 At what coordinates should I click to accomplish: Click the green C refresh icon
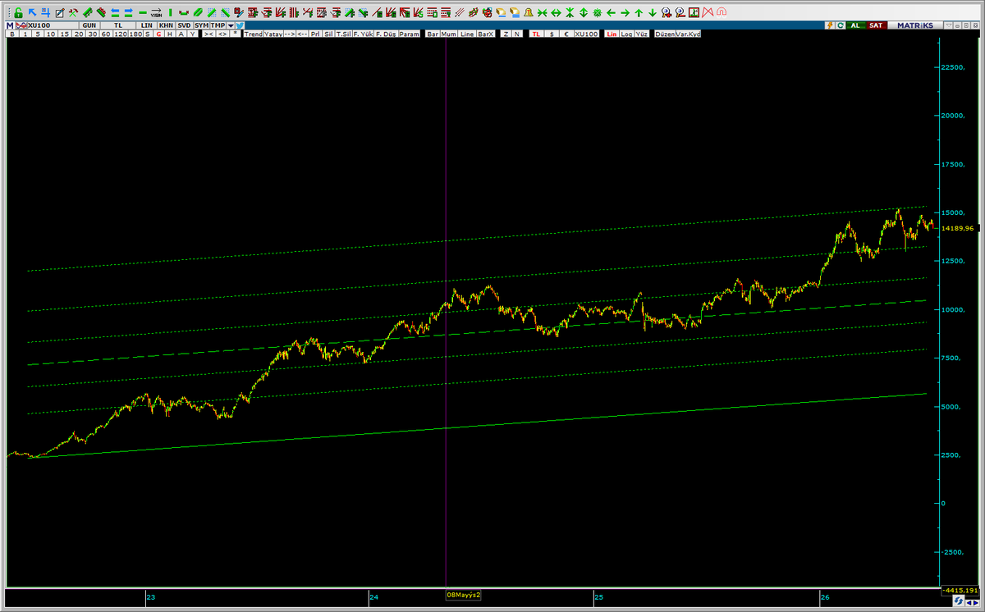click(x=841, y=25)
